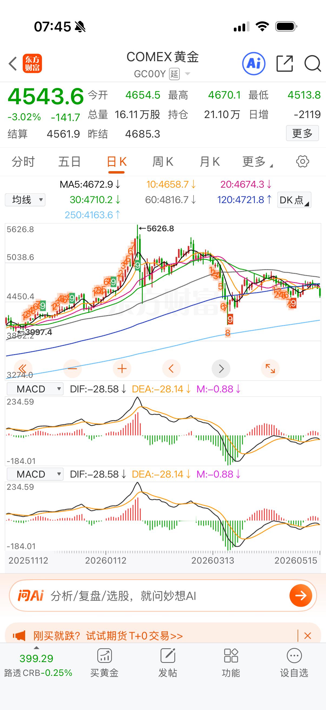
Task: Move chart left one step arrow
Action: (x=171, y=369)
